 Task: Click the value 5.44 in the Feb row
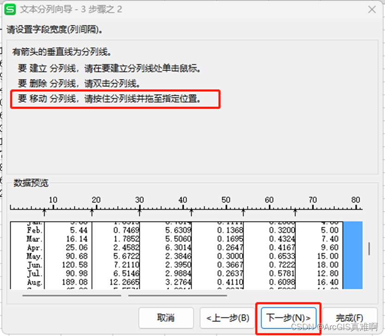click(79, 230)
